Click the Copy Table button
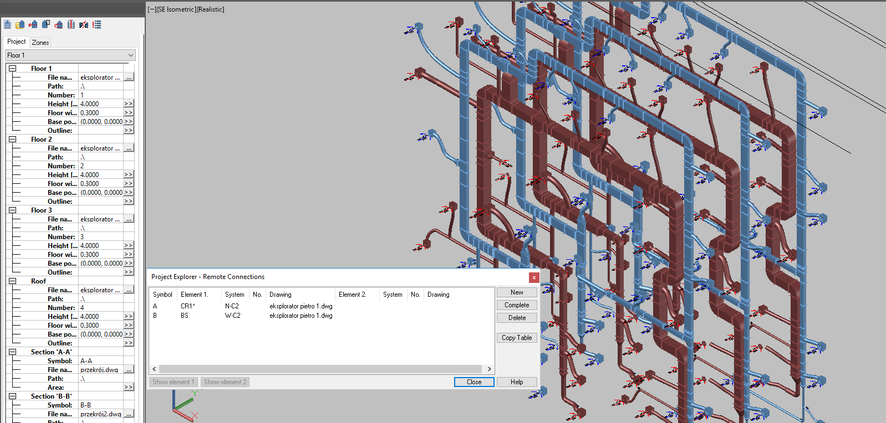This screenshot has width=886, height=423. (x=517, y=338)
